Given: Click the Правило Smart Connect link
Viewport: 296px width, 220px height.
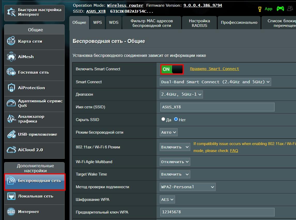Looking at the screenshot, I should coord(215,69).
